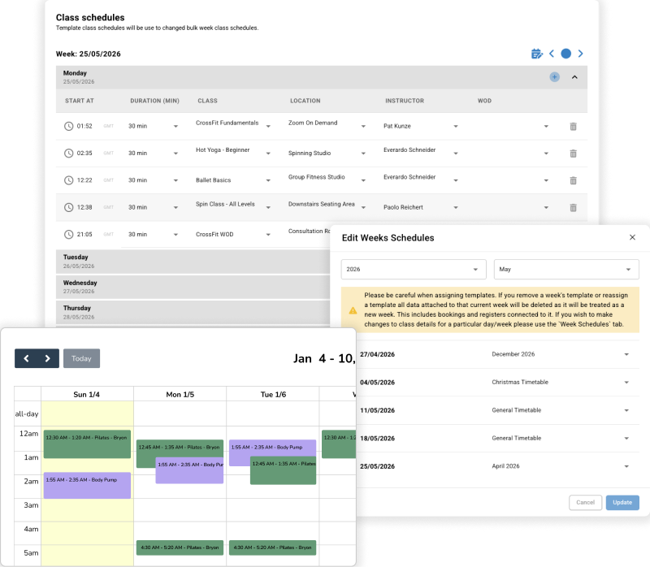
Task: Delete the 12:38 Spin Class row
Action: pos(573,208)
